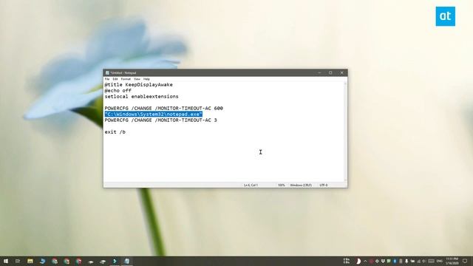Open the Dropbox tray icon
Screen dimensions: 473x266
pyautogui.click(x=383, y=261)
